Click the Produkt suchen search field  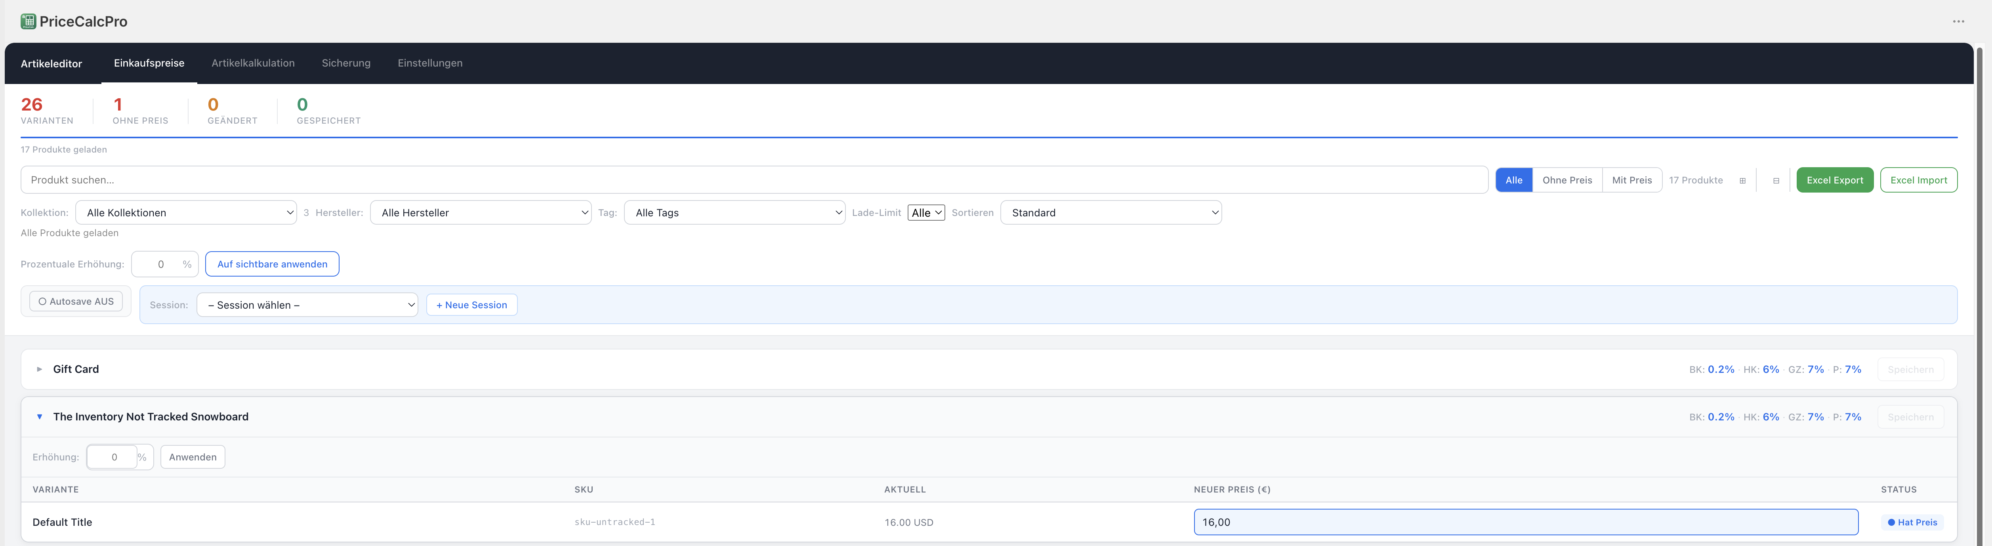click(754, 180)
